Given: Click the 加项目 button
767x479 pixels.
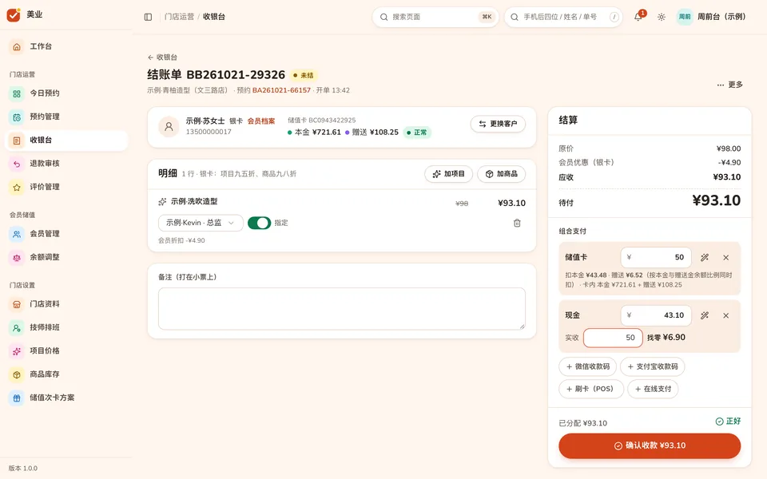Looking at the screenshot, I should [448, 174].
